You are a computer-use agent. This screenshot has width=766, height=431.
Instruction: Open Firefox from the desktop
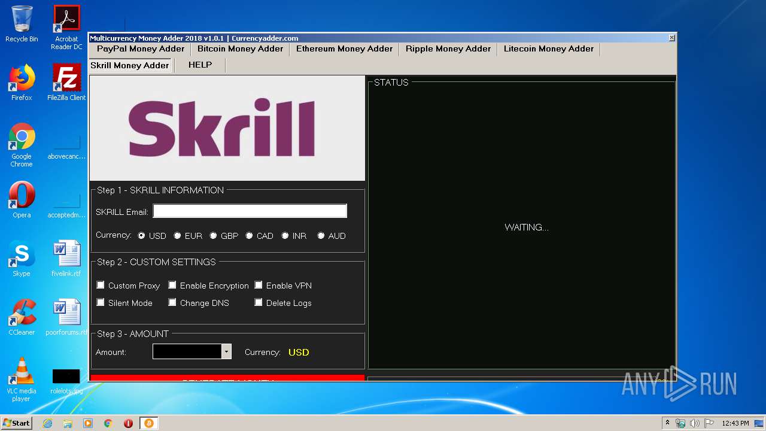tap(22, 83)
